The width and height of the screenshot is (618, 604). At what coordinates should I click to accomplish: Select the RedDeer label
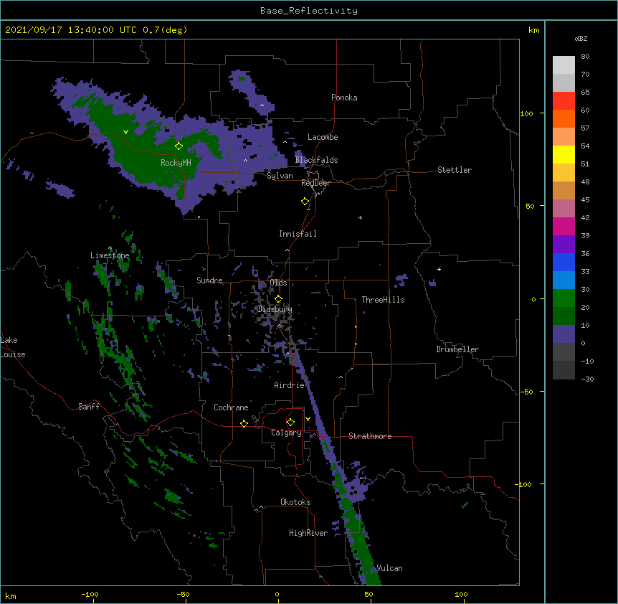[315, 183]
